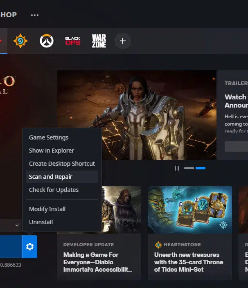The height and width of the screenshot is (288, 248).
Task: Click the TRAILER label
Action: coord(236,83)
